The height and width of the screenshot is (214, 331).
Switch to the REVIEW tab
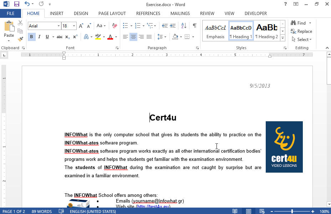click(x=207, y=14)
